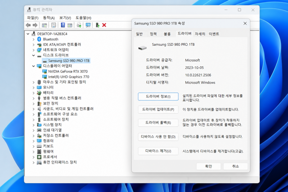Click the 드라이버 업데이트(P) button
288x192 pixels.
click(158, 110)
